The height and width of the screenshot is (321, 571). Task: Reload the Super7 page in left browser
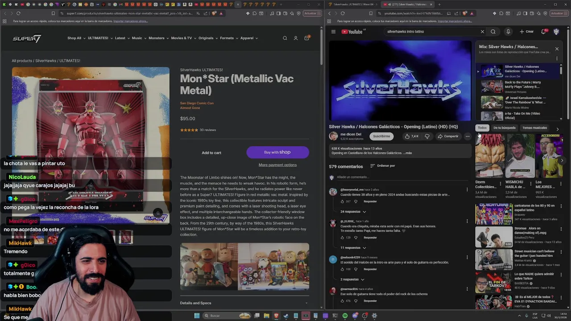[x=18, y=13]
